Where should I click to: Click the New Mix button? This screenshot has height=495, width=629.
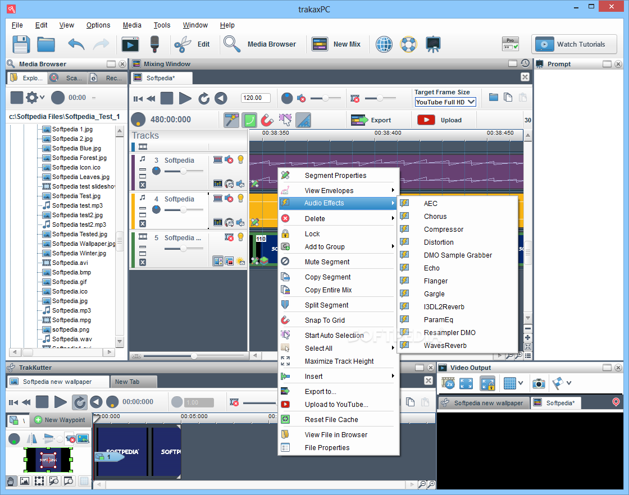[x=336, y=44]
